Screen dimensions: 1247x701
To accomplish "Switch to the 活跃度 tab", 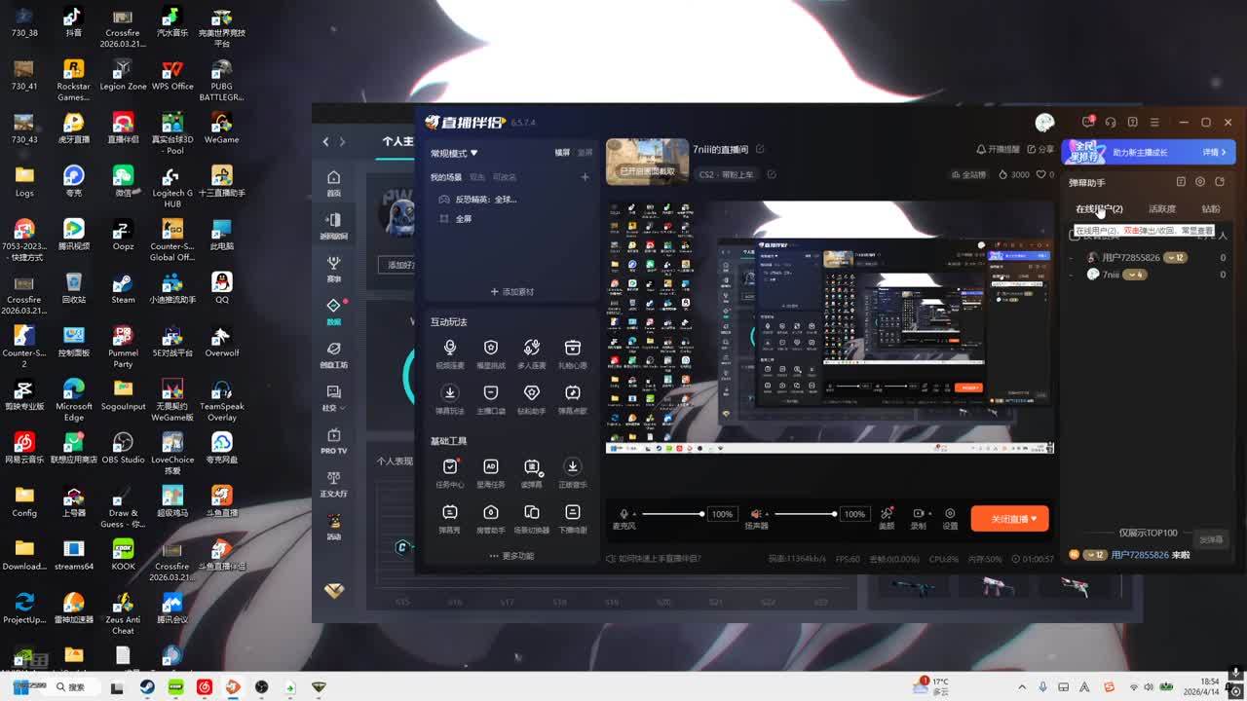I will pos(1161,209).
